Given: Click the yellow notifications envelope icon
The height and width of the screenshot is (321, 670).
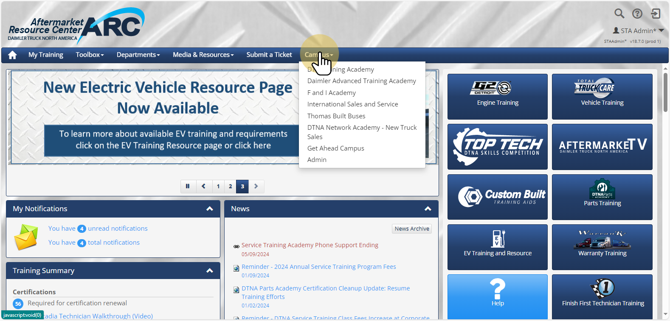Looking at the screenshot, I should tap(26, 237).
